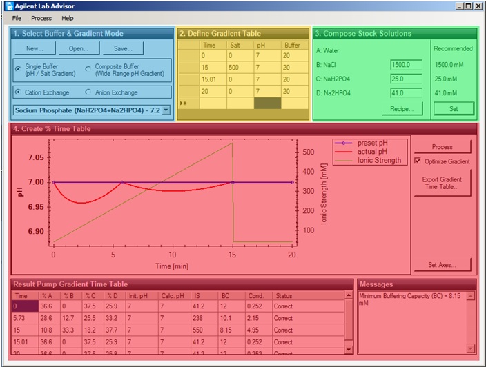This screenshot has width=486, height=367.
Task: Open the Process menu
Action: (x=41, y=18)
